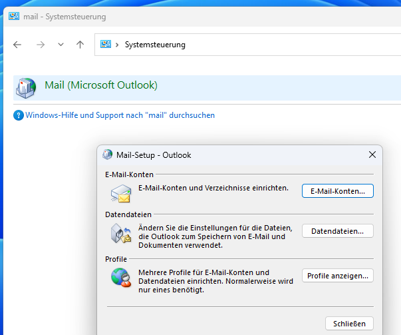Search Windows-Hilfe und Support for mail
The image size is (401, 335).
pyautogui.click(x=120, y=115)
